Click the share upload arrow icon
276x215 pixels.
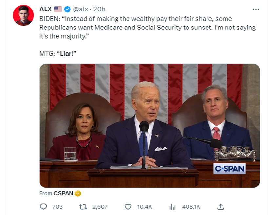tap(221, 207)
